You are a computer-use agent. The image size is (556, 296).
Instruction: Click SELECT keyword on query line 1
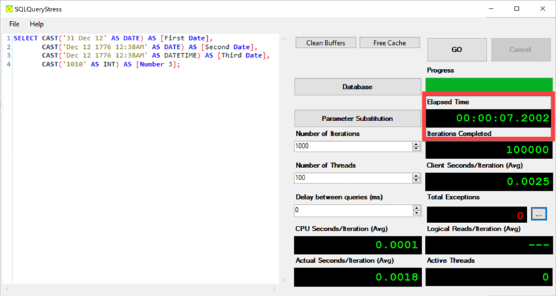coord(26,38)
